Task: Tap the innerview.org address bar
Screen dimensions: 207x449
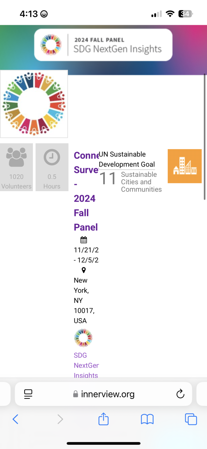Action: [x=103, y=394]
